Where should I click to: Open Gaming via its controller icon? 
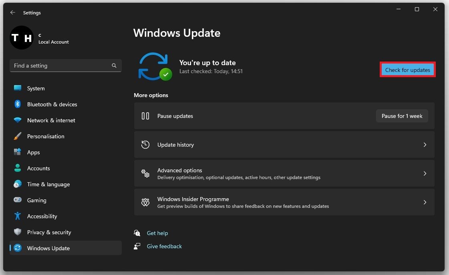[x=18, y=200]
